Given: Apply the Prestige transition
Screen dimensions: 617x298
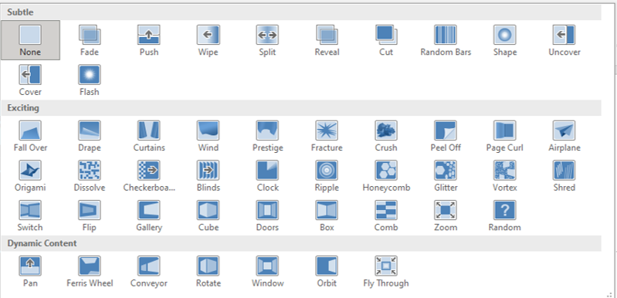Looking at the screenshot, I should [268, 136].
